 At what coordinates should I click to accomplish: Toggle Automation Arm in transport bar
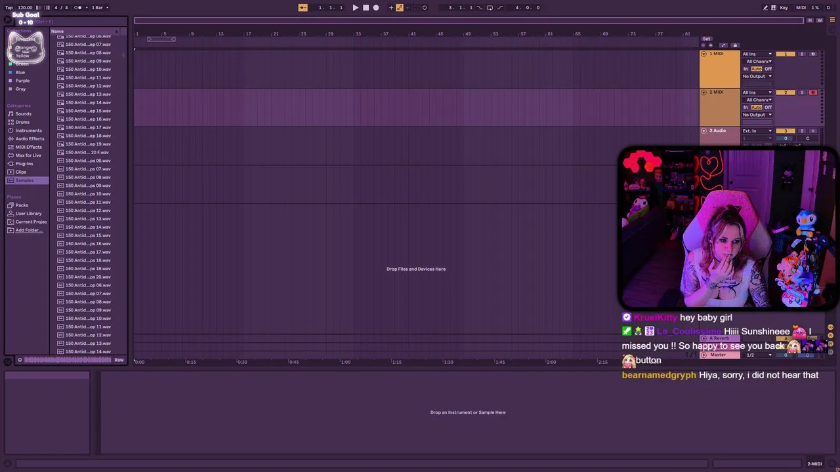[400, 8]
